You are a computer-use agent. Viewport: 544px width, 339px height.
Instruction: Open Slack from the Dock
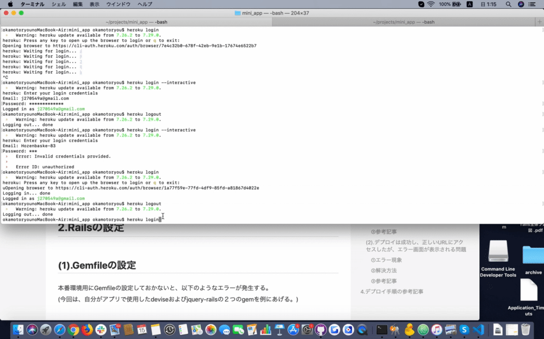pos(101,329)
